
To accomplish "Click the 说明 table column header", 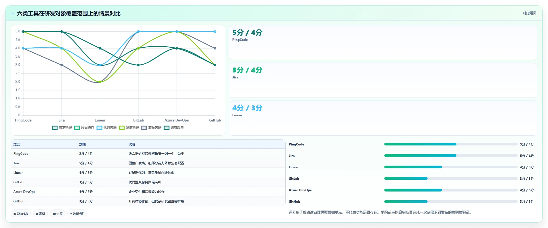I will 132,144.
